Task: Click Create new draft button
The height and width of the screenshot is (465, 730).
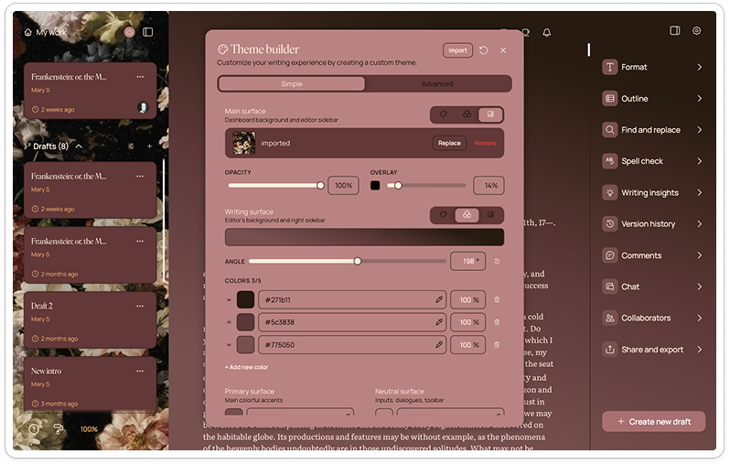Action: [654, 422]
